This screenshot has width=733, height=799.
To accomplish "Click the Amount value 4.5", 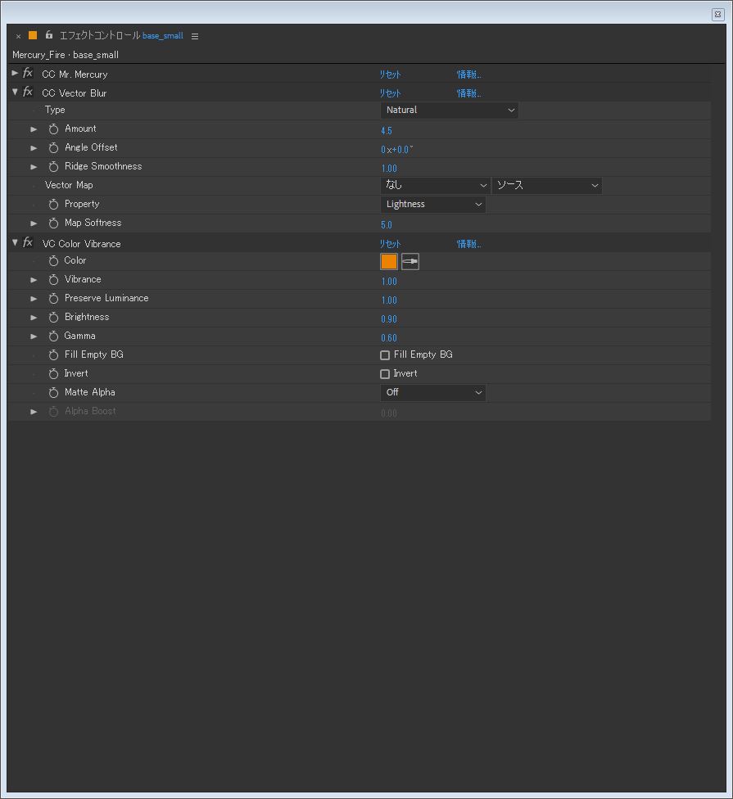I will pyautogui.click(x=387, y=131).
